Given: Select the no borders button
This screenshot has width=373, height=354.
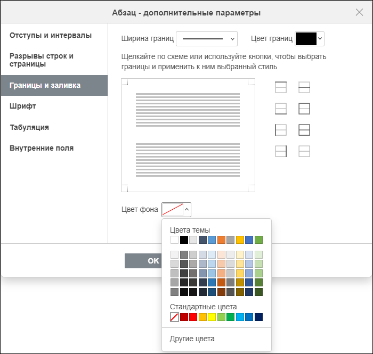Looking at the screenshot, I should (304, 151).
